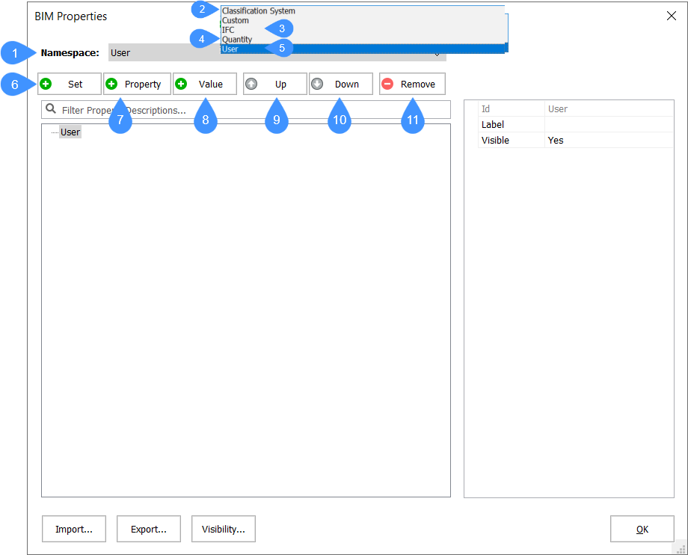Image resolution: width=688 pixels, height=555 pixels.
Task: Pick IFC from the namespace list
Action: click(228, 30)
